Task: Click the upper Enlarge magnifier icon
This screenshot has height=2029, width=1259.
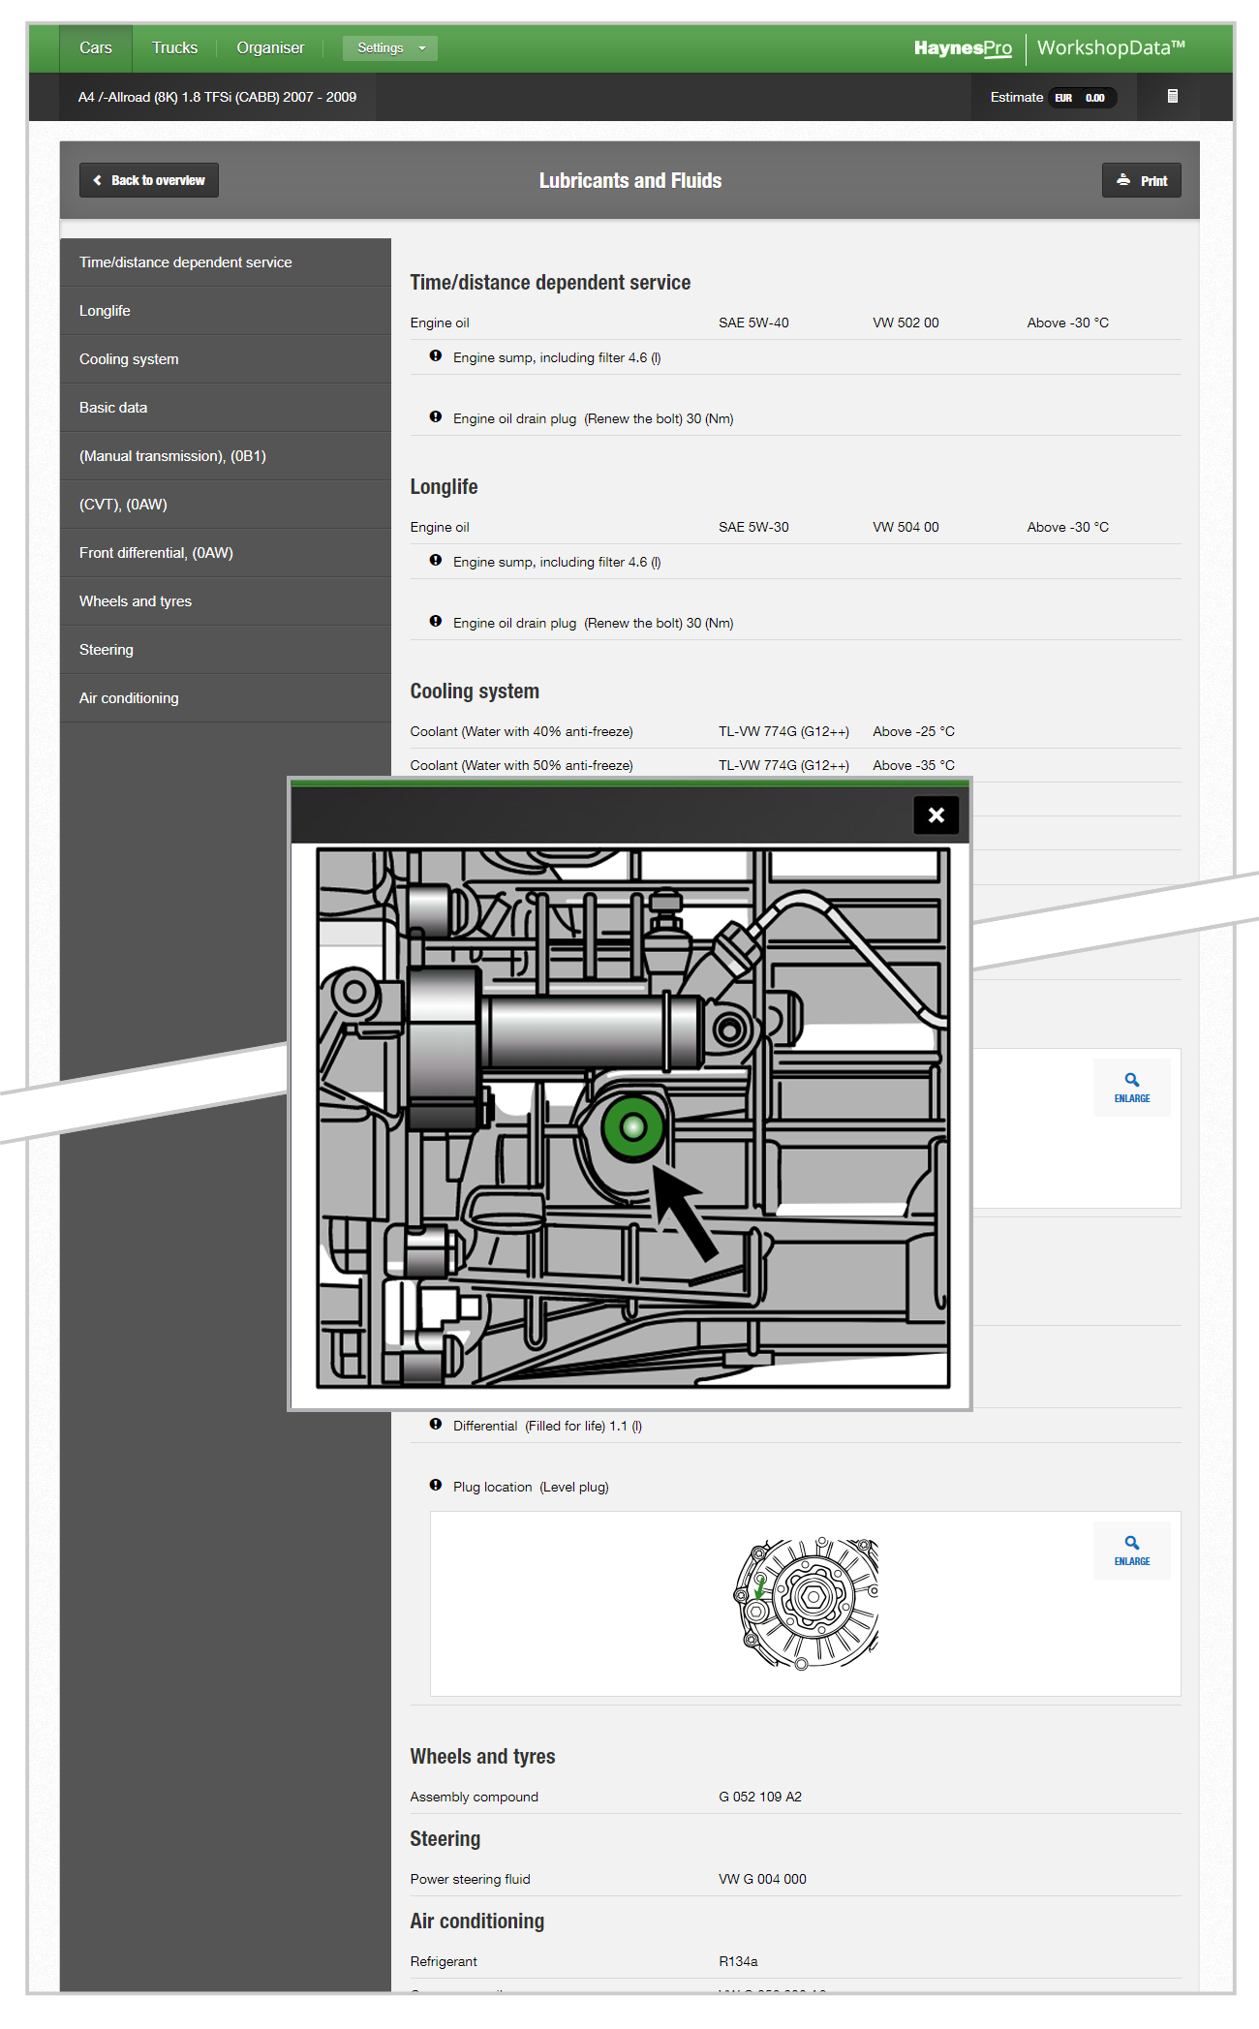Action: pyautogui.click(x=1131, y=1087)
